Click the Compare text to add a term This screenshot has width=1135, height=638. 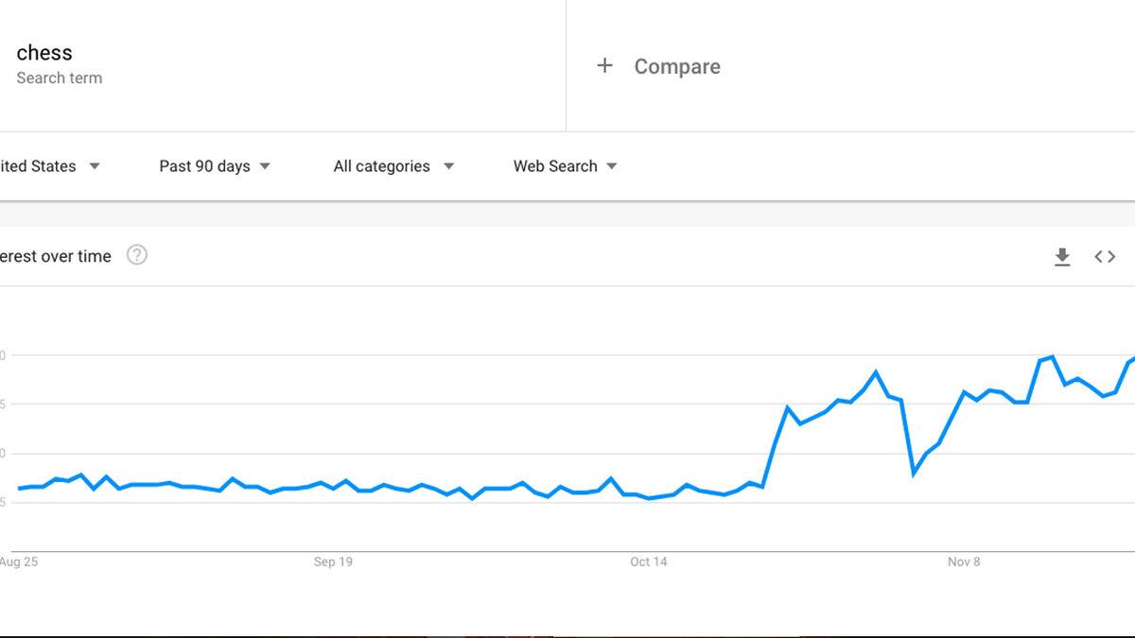tap(677, 66)
